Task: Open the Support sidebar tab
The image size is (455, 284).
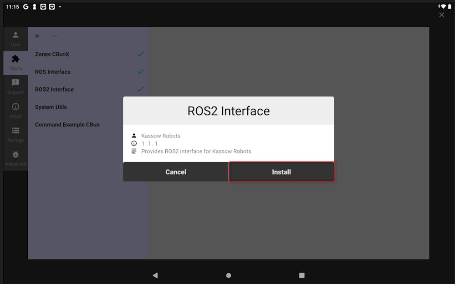Action: pos(15,87)
